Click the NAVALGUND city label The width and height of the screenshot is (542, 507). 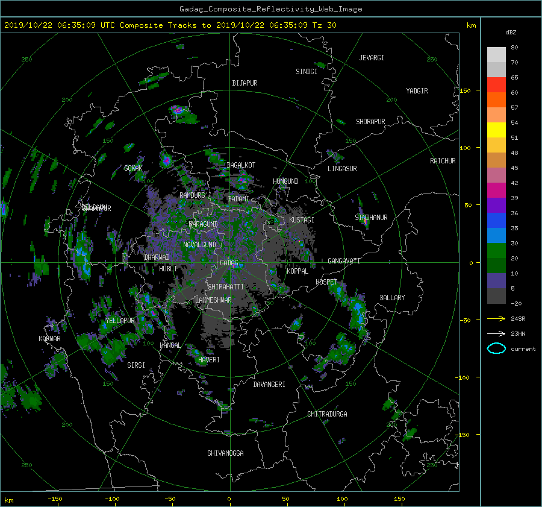click(199, 245)
